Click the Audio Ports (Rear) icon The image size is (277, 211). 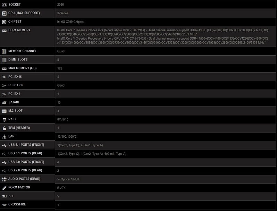pos(4,179)
